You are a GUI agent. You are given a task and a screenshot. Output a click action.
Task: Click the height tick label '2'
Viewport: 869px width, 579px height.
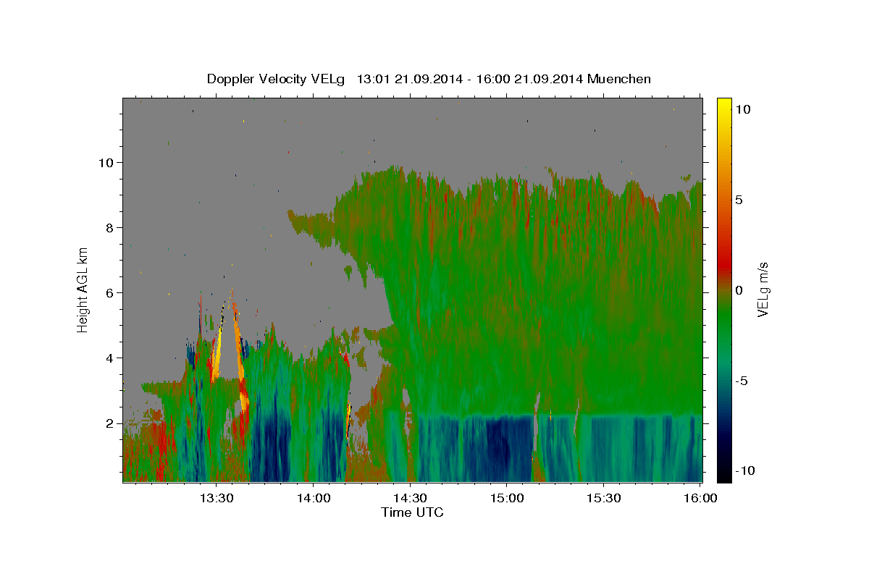click(x=111, y=423)
